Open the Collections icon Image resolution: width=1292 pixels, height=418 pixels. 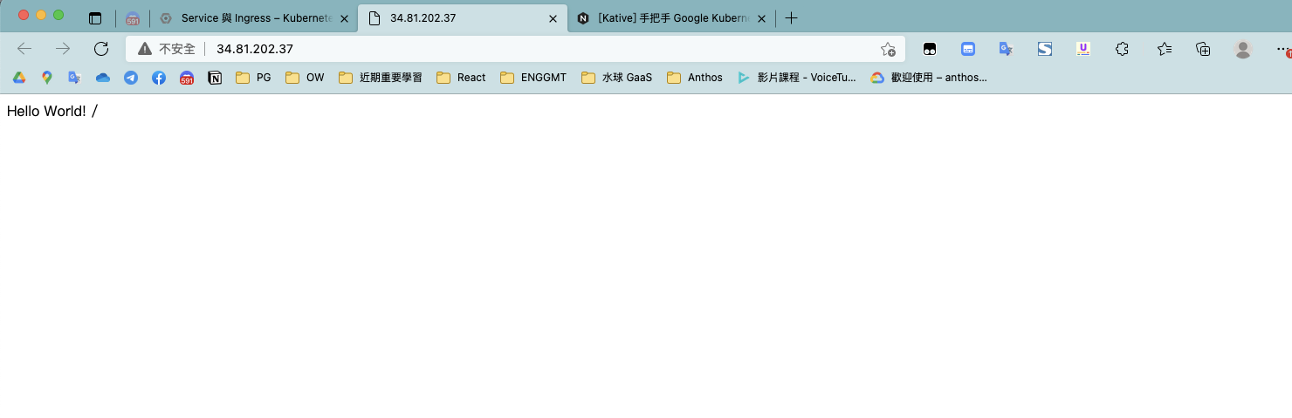[x=1203, y=49]
